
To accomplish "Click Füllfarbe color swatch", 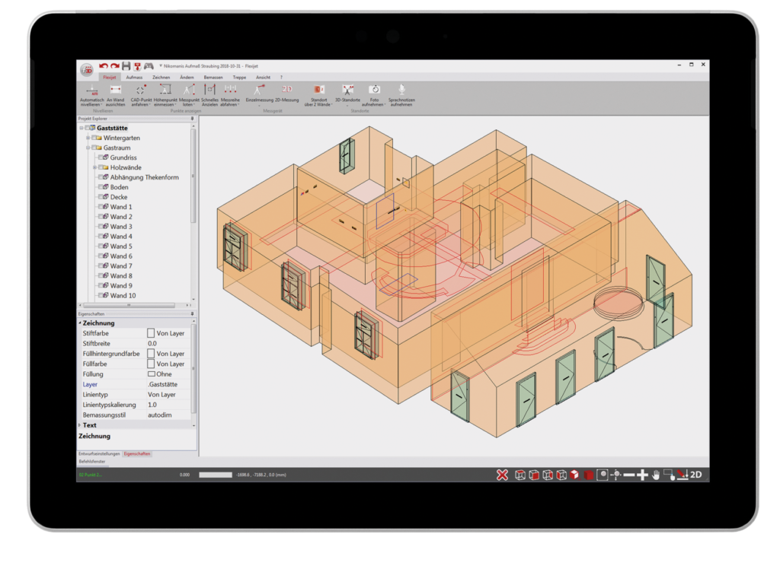I will coord(151,364).
